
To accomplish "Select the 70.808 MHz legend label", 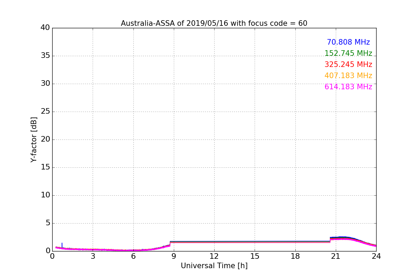I will click(348, 42).
